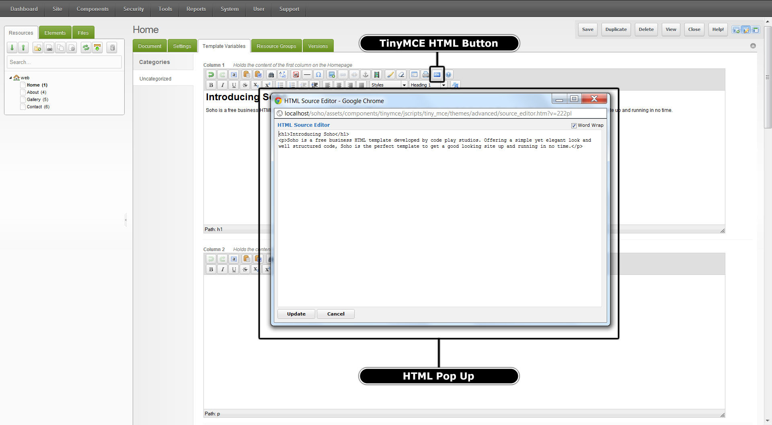Click the Save button

pos(587,29)
